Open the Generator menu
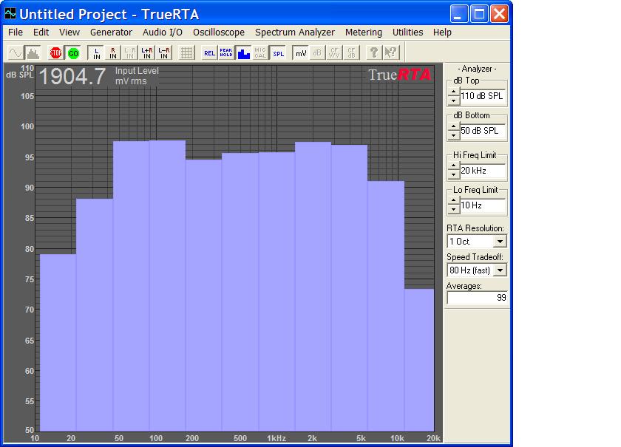Screen dimensions: 621x447 [111, 33]
